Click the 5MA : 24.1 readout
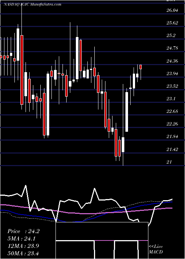Image resolution: width=185 pixels, height=259 pixels. pos(21,239)
